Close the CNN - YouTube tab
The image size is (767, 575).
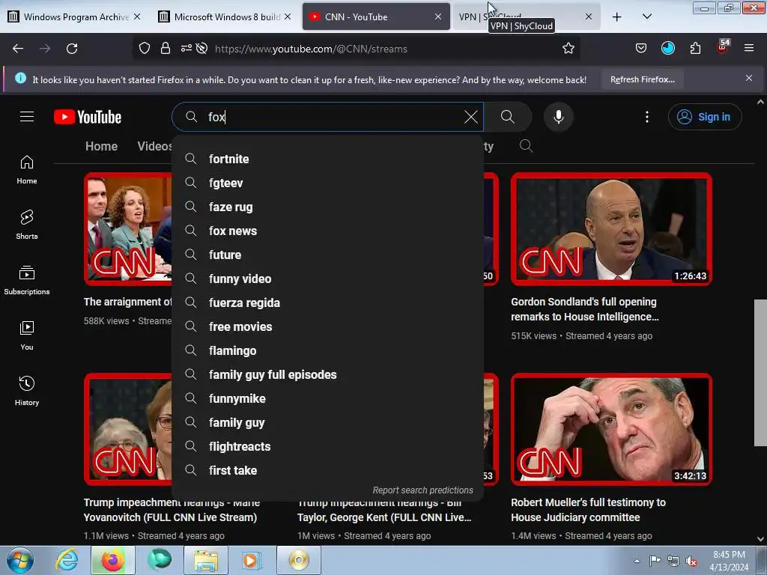(437, 17)
